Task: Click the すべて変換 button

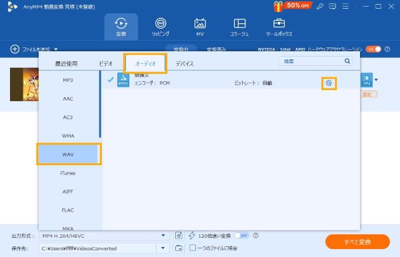Action: click(x=357, y=242)
